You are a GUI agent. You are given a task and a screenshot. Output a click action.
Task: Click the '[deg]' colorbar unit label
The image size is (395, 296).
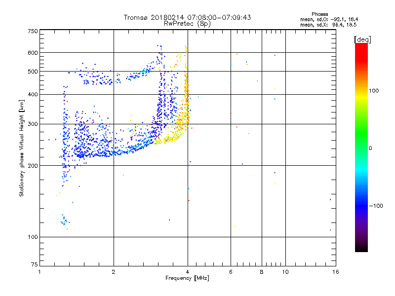[362, 39]
